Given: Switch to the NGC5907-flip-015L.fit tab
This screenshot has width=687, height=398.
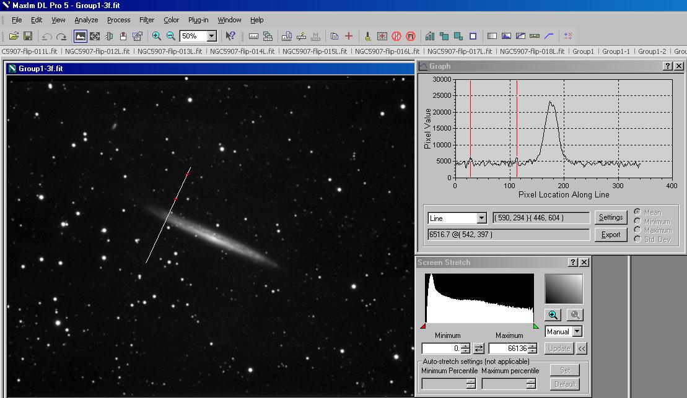Looking at the screenshot, I should pos(315,51).
